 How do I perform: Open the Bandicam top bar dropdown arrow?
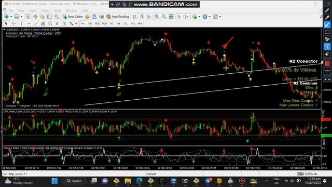tap(112, 4)
